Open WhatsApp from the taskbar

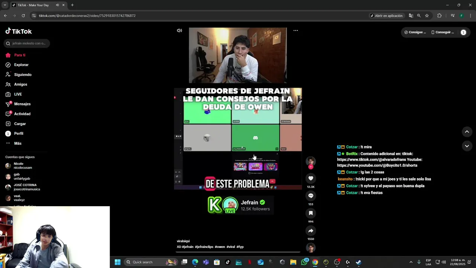tap(305, 262)
